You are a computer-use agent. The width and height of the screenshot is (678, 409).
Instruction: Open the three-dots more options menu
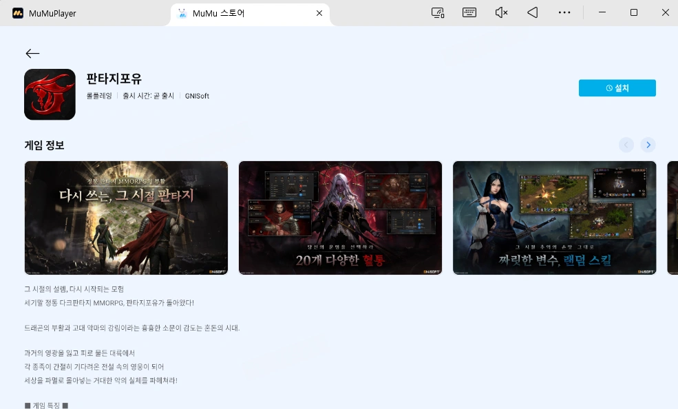click(564, 12)
